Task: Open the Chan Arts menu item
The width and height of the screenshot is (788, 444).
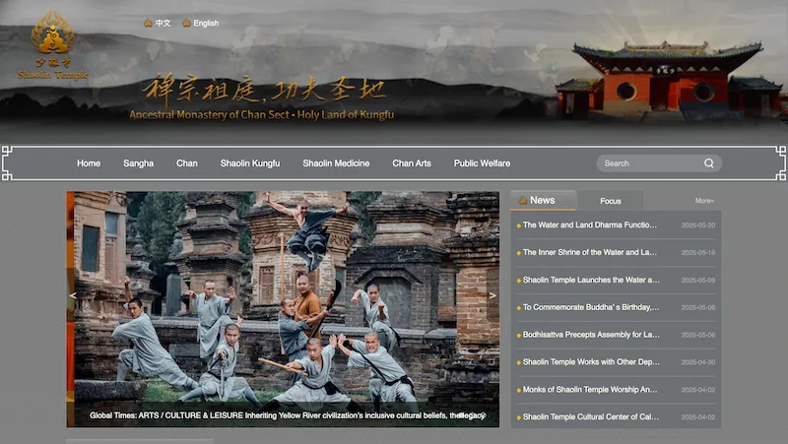Action: coord(412,163)
